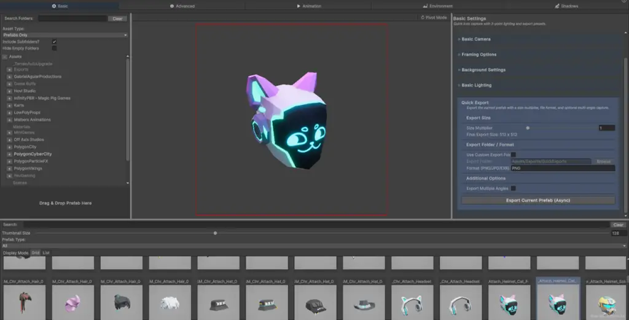Click the Thumbnail Size slider handle
Screen dimensions: 629x320
[215, 233]
